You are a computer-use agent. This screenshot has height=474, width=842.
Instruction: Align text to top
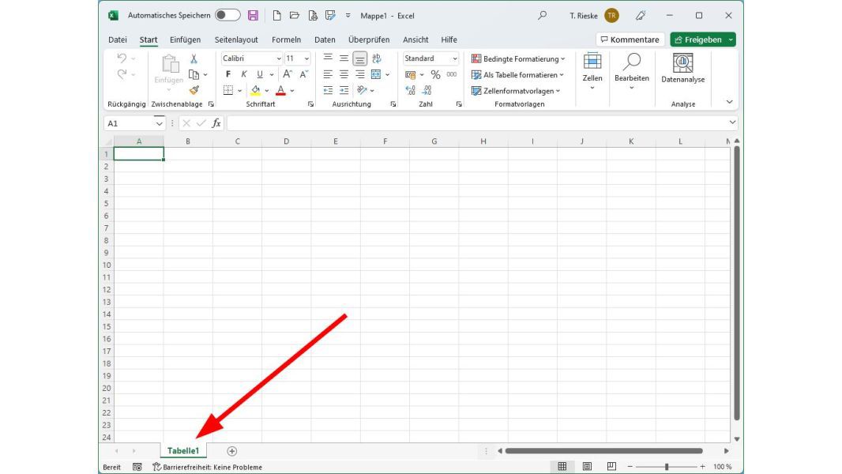(328, 58)
